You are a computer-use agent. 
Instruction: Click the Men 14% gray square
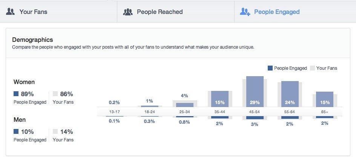[x=55, y=132]
